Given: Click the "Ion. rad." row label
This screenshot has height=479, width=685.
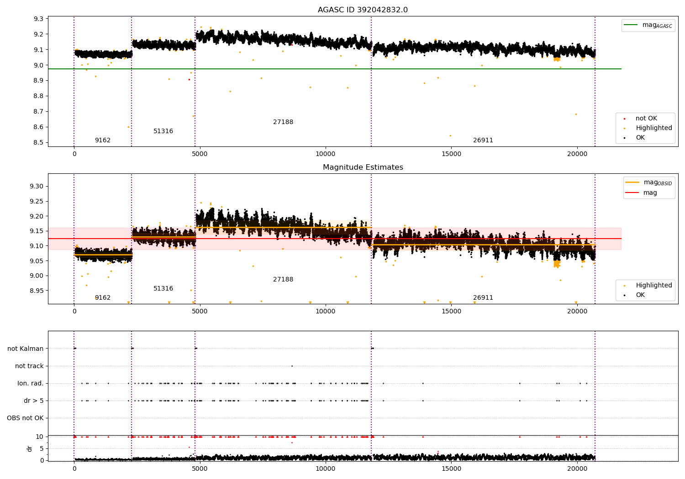Looking at the screenshot, I should [x=31, y=384].
